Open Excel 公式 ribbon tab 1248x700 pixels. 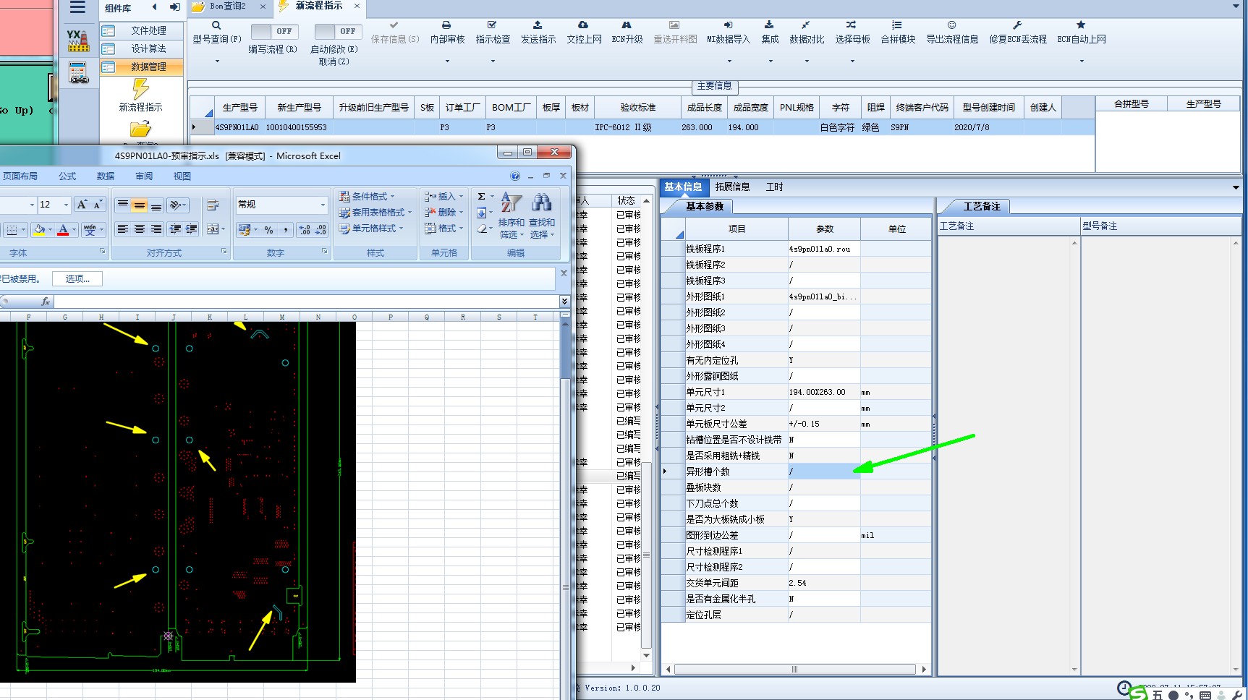coord(67,176)
